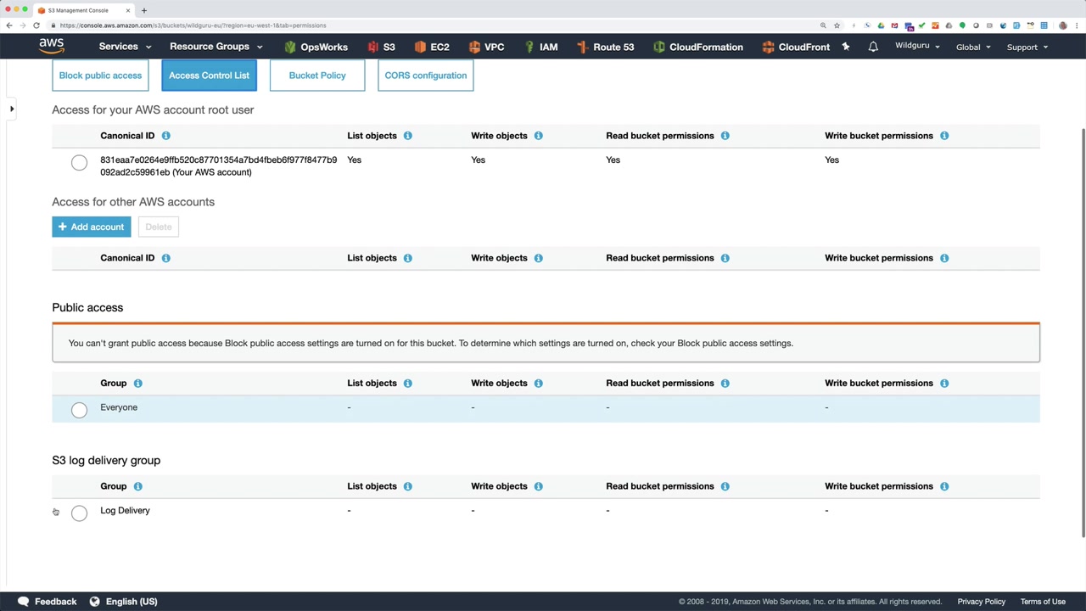Open the CloudFront shortcut
Screen dimensions: 1086x611
click(x=796, y=47)
